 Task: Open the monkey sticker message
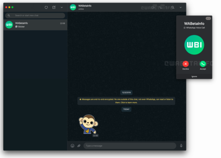coord(88,124)
